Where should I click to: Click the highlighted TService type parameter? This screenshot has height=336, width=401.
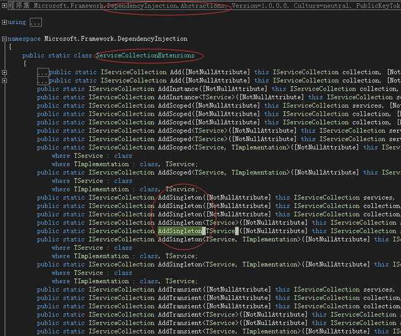tap(220, 231)
